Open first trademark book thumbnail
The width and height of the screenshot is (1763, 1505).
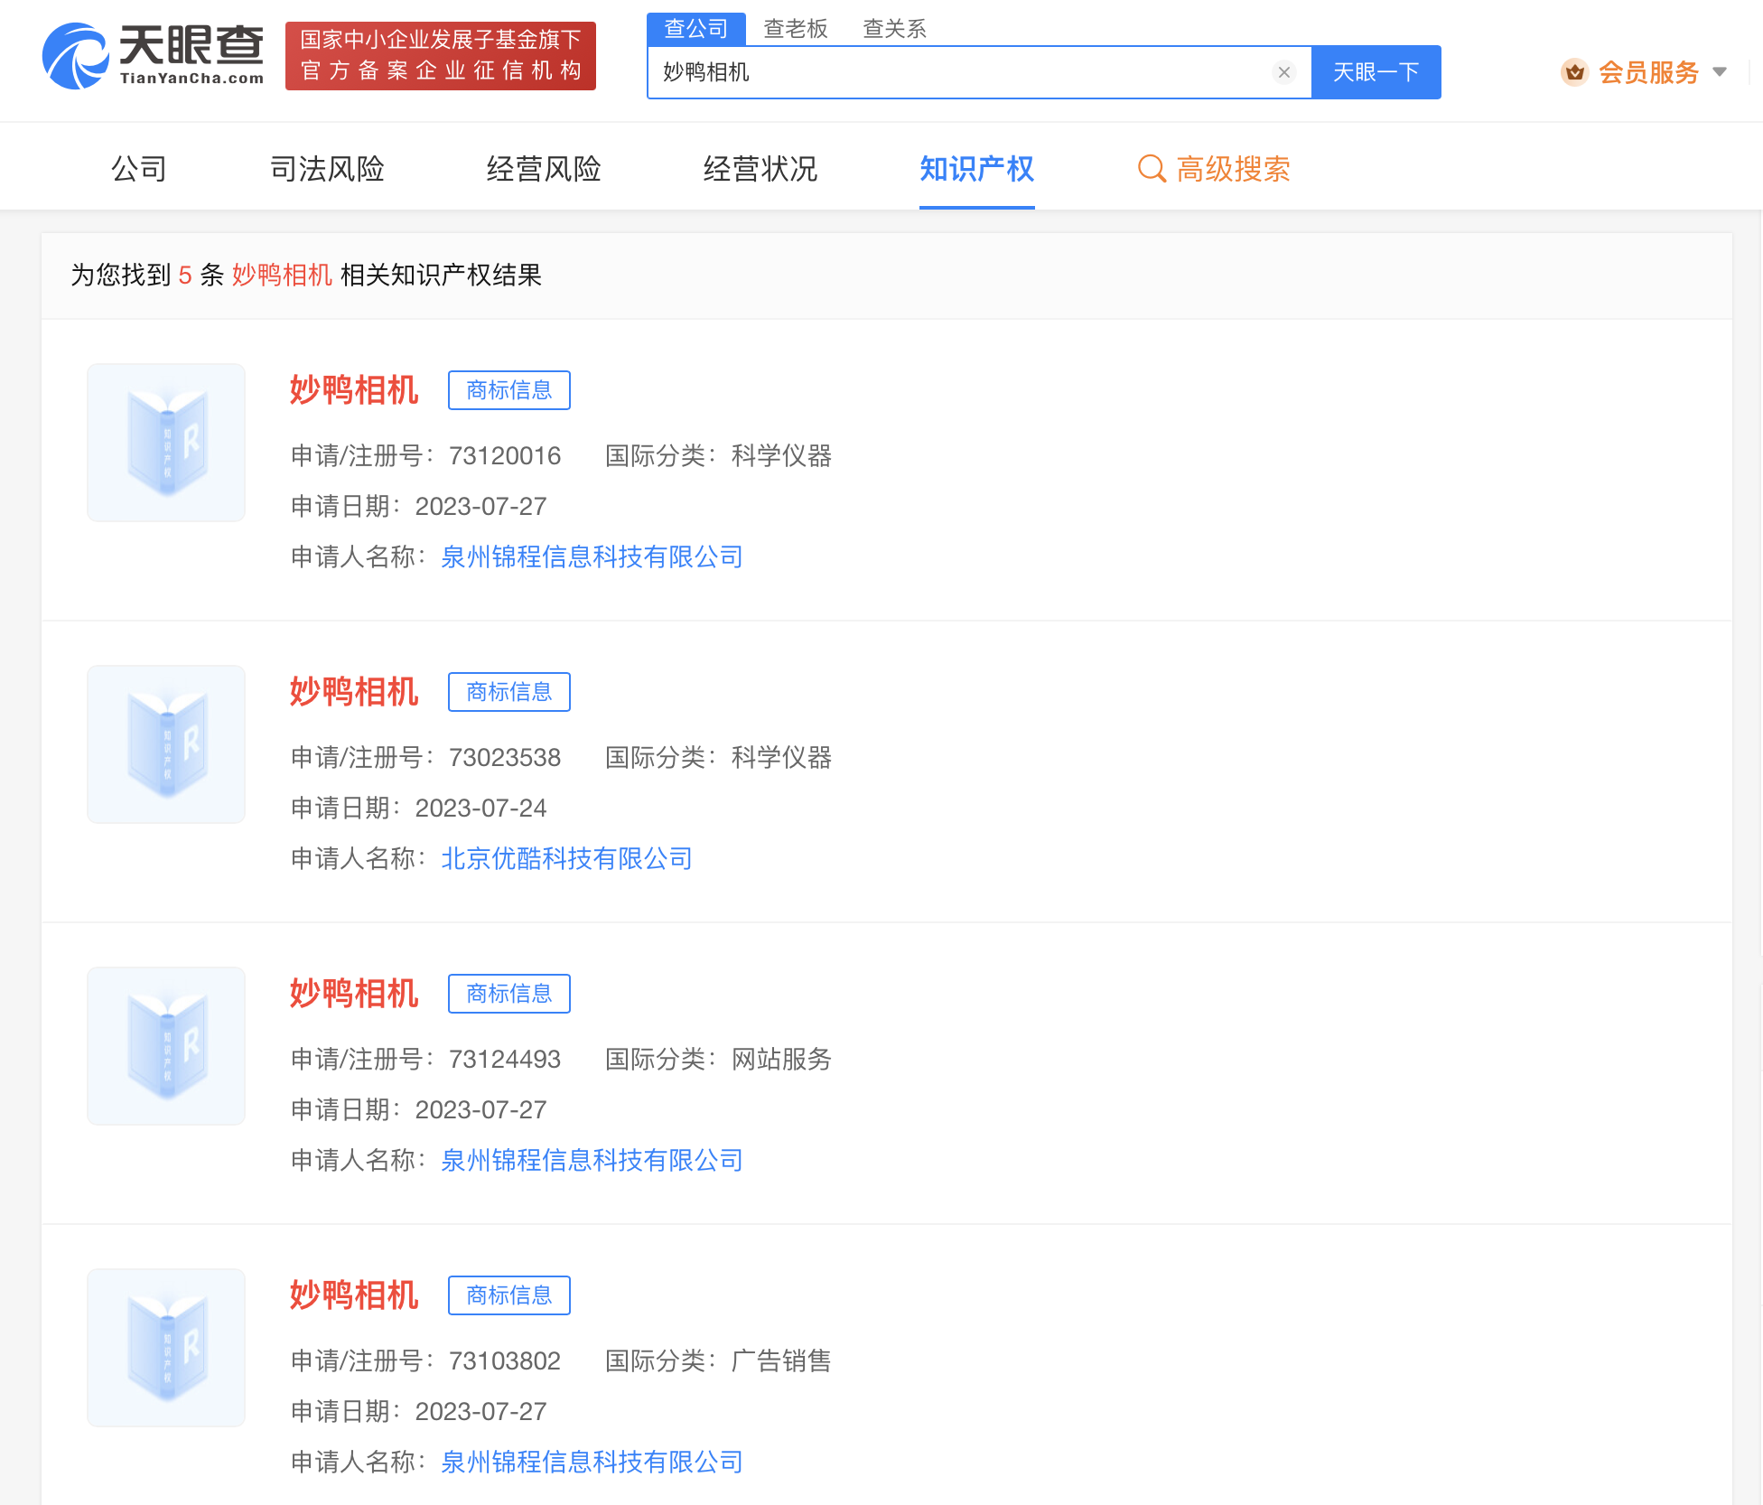click(x=166, y=443)
